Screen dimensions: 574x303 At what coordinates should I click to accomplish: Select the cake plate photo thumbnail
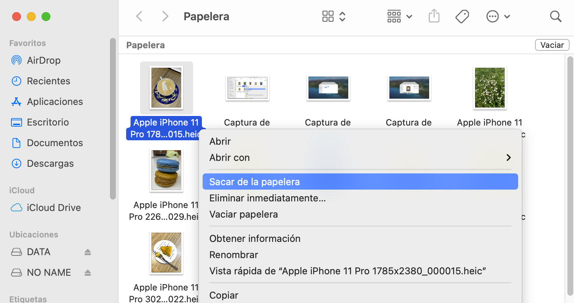[x=166, y=253]
